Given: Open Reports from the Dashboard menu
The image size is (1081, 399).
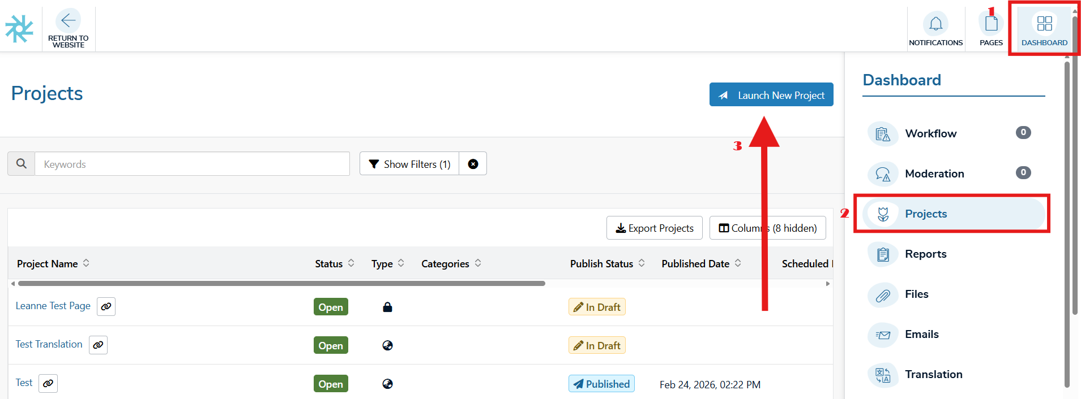Looking at the screenshot, I should click(925, 254).
